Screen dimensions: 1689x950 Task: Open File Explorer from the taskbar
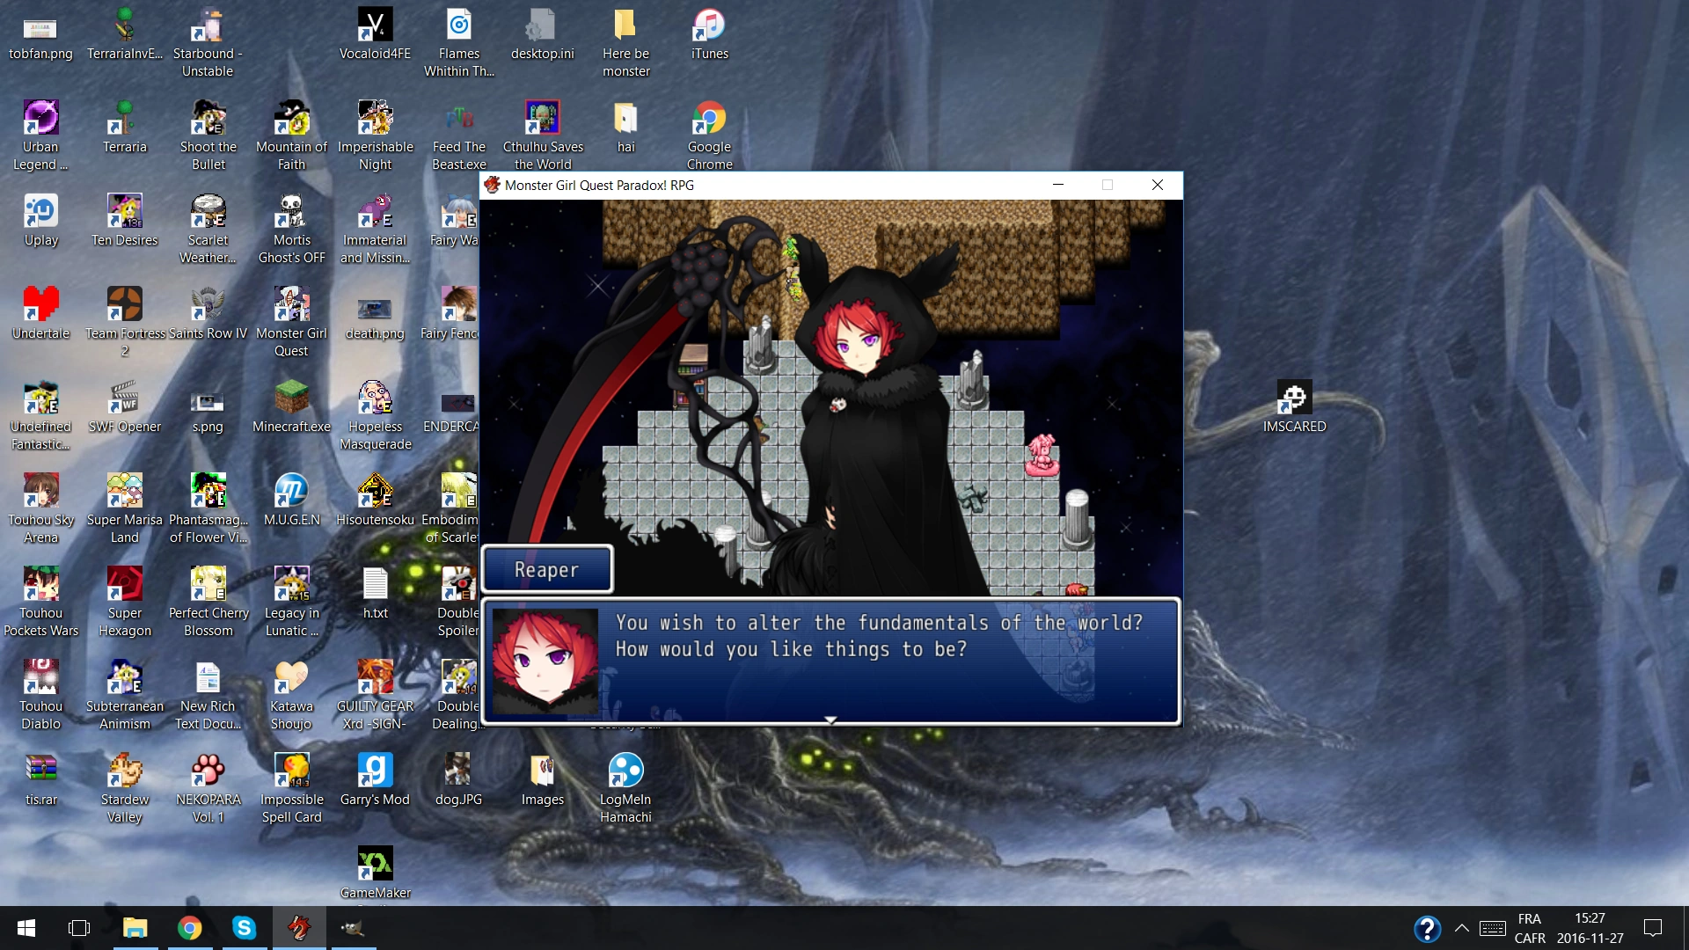(x=135, y=928)
